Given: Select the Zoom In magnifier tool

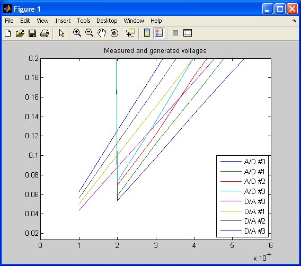Looking at the screenshot, I should (77, 33).
